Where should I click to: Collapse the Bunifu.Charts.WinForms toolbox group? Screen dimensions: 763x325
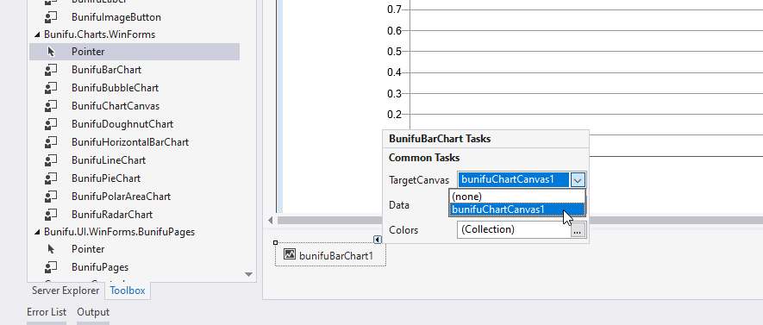tap(37, 35)
